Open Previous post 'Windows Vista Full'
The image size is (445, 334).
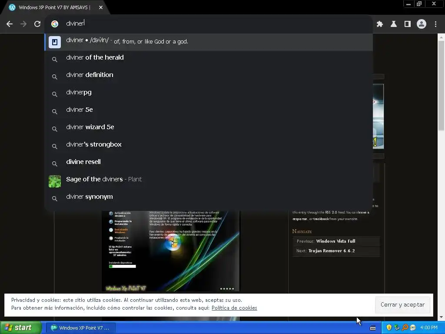click(x=336, y=241)
